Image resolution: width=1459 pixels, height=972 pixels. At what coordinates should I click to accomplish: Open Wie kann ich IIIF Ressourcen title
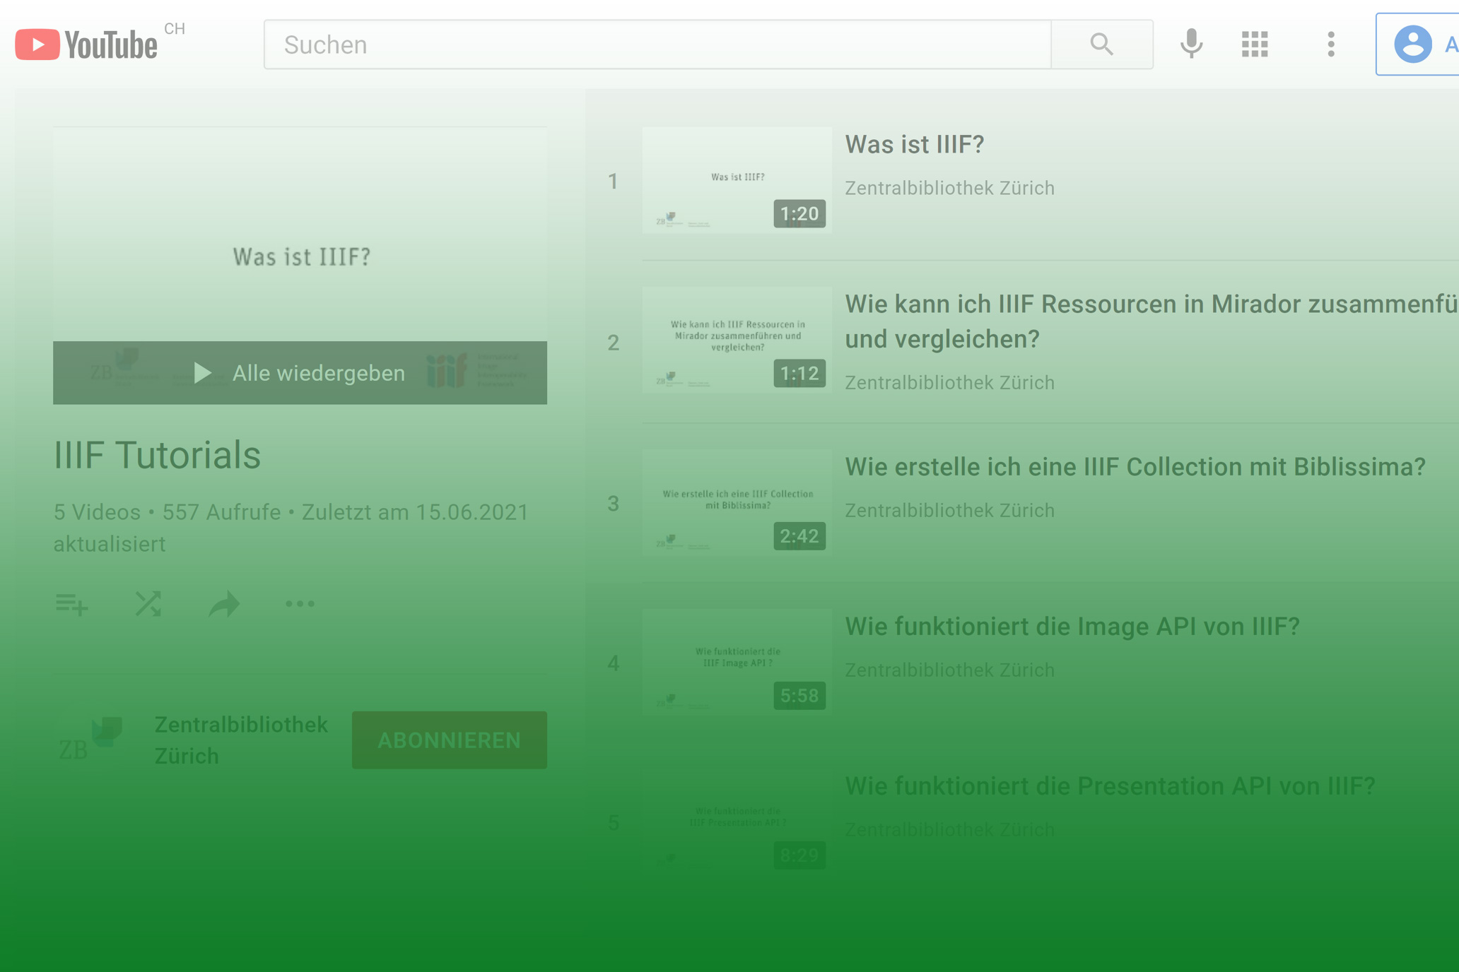tap(1152, 321)
